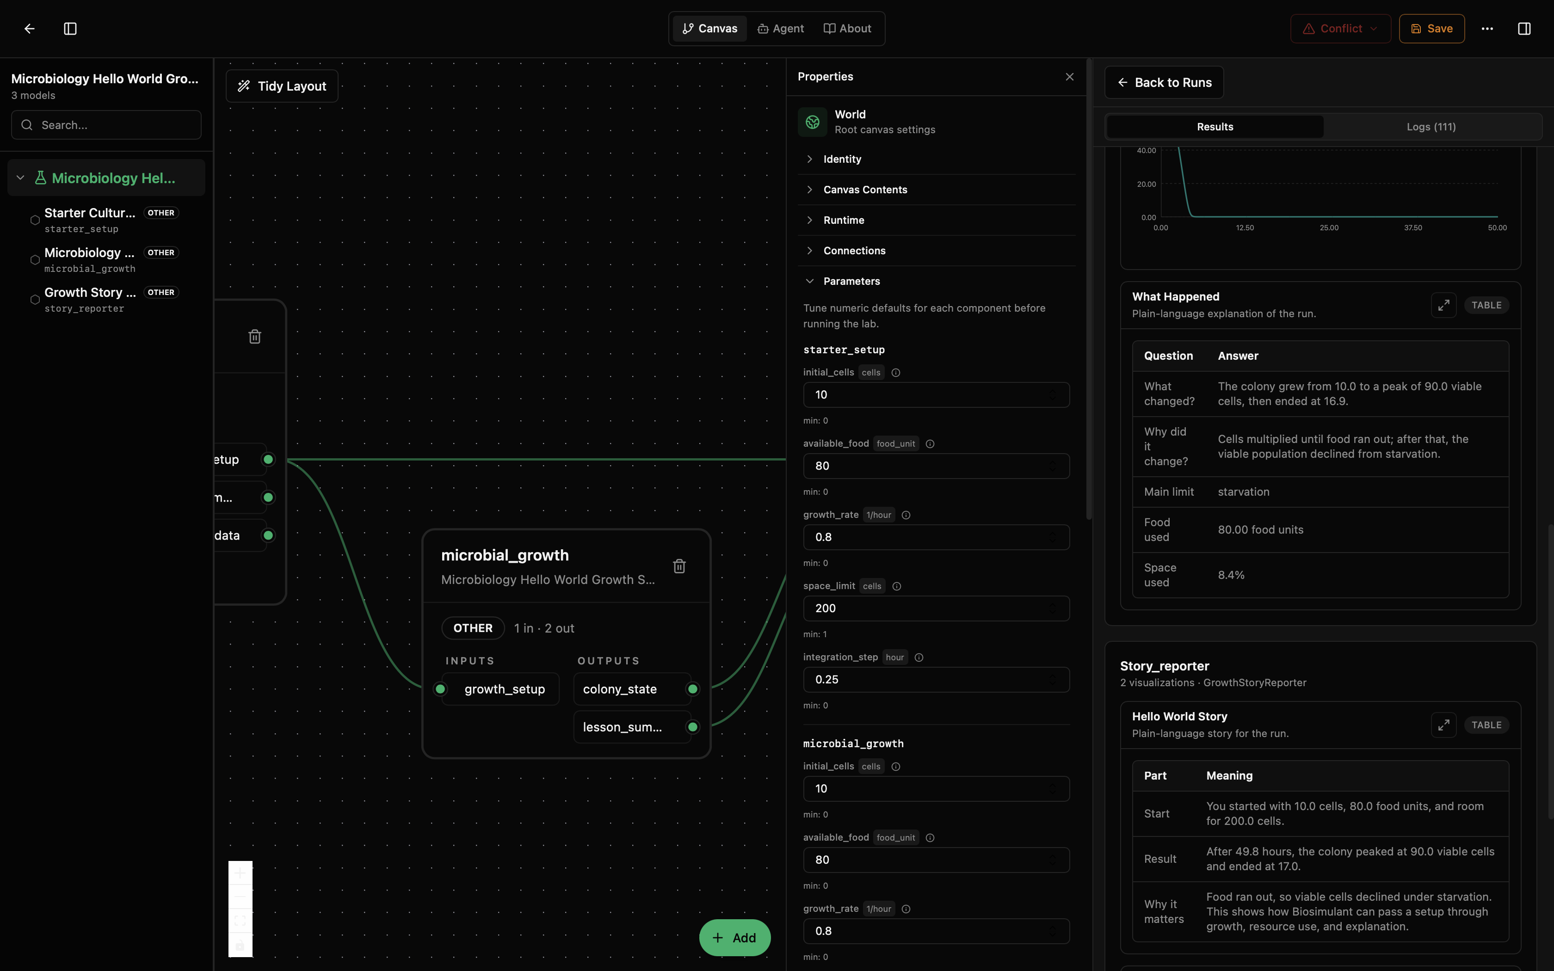Click the search magnifier icon

click(27, 124)
